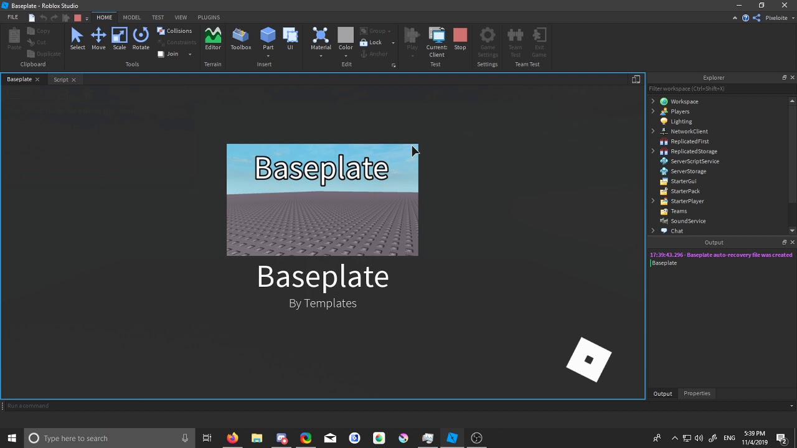Select ReplicatedFirst in the Explorer
797x448 pixels.
coord(689,141)
